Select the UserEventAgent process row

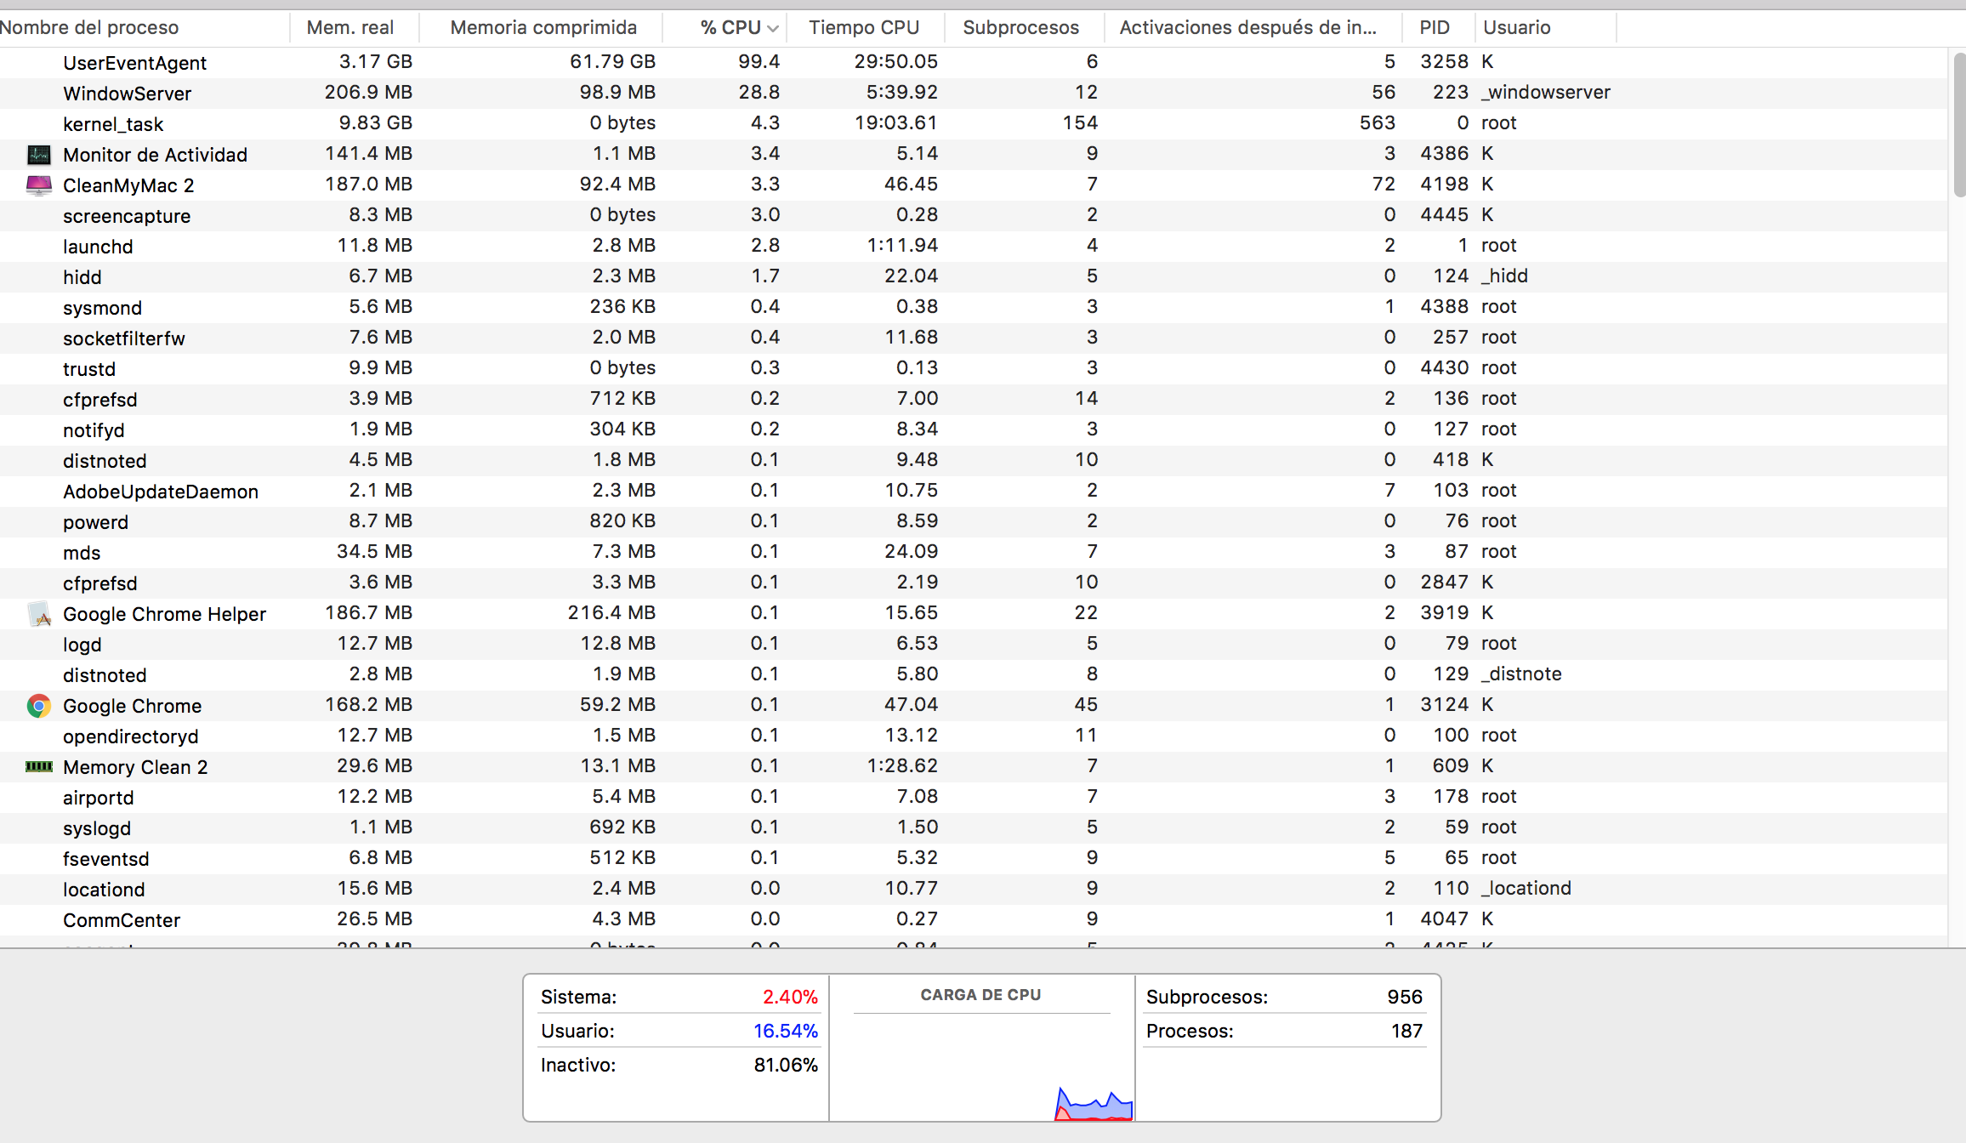click(x=974, y=62)
